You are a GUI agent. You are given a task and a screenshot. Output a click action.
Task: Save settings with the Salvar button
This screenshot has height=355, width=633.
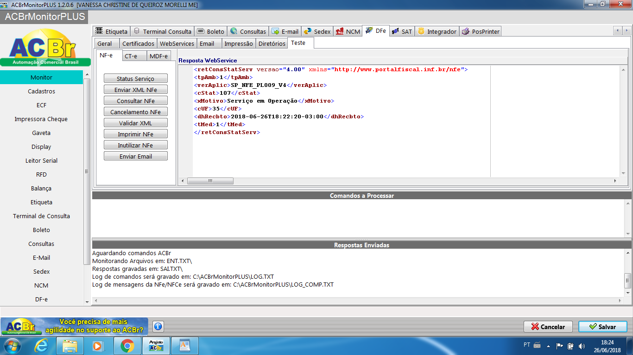coord(603,326)
